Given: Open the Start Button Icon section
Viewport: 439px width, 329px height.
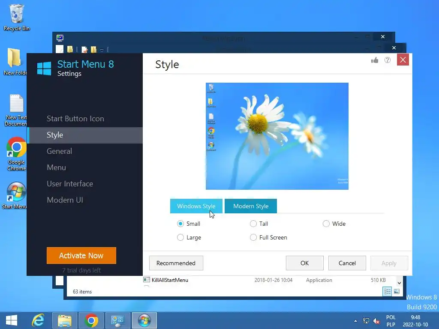Looking at the screenshot, I should [x=75, y=119].
